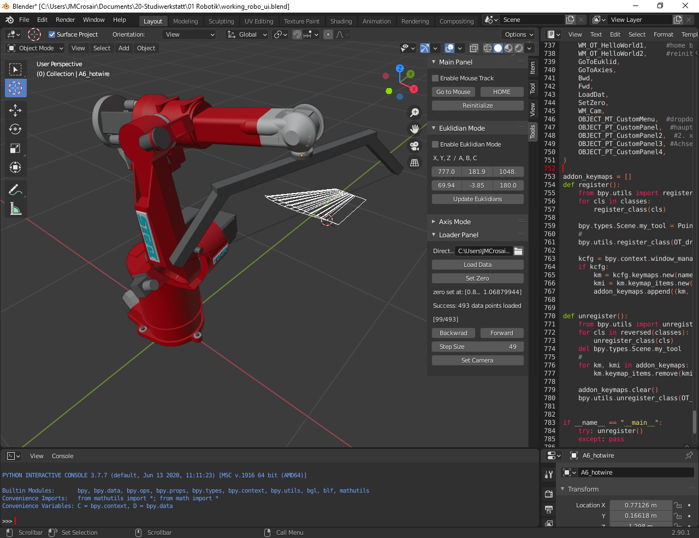Click the Load Data button

[478, 265]
